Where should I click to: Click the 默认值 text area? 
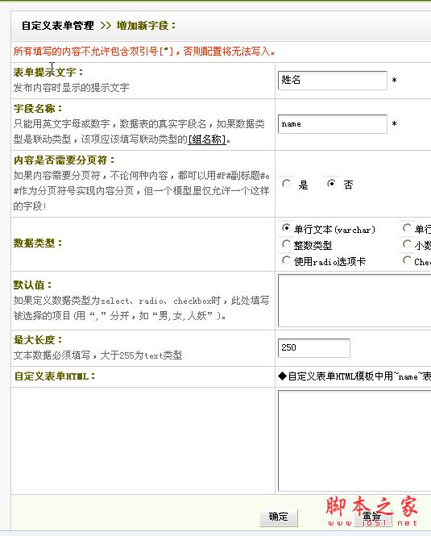click(x=354, y=301)
